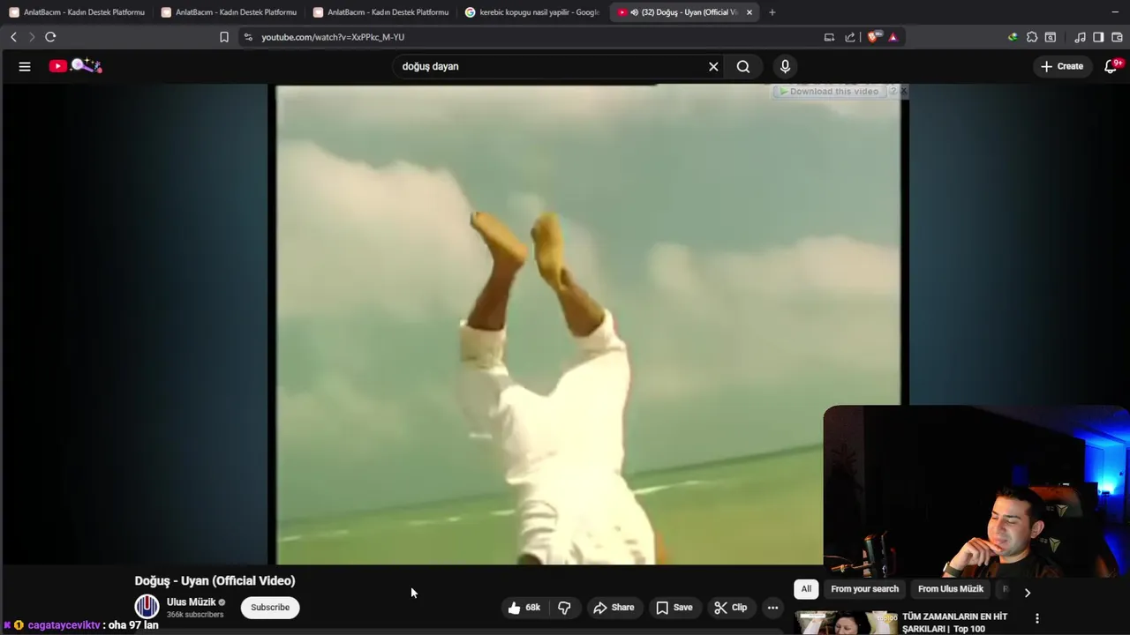Viewport: 1130px width, 635px height.
Task: Reload the page with the refresh icon
Action: (x=50, y=37)
